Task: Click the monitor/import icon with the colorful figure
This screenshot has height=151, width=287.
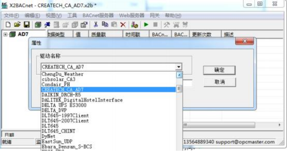Action: click(x=134, y=25)
